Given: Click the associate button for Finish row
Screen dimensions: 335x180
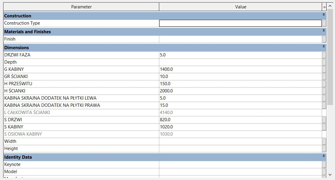Looking at the screenshot, I should pos(324,39).
